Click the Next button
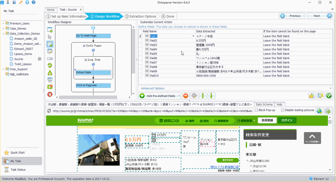336x182 pixels. 320,16
